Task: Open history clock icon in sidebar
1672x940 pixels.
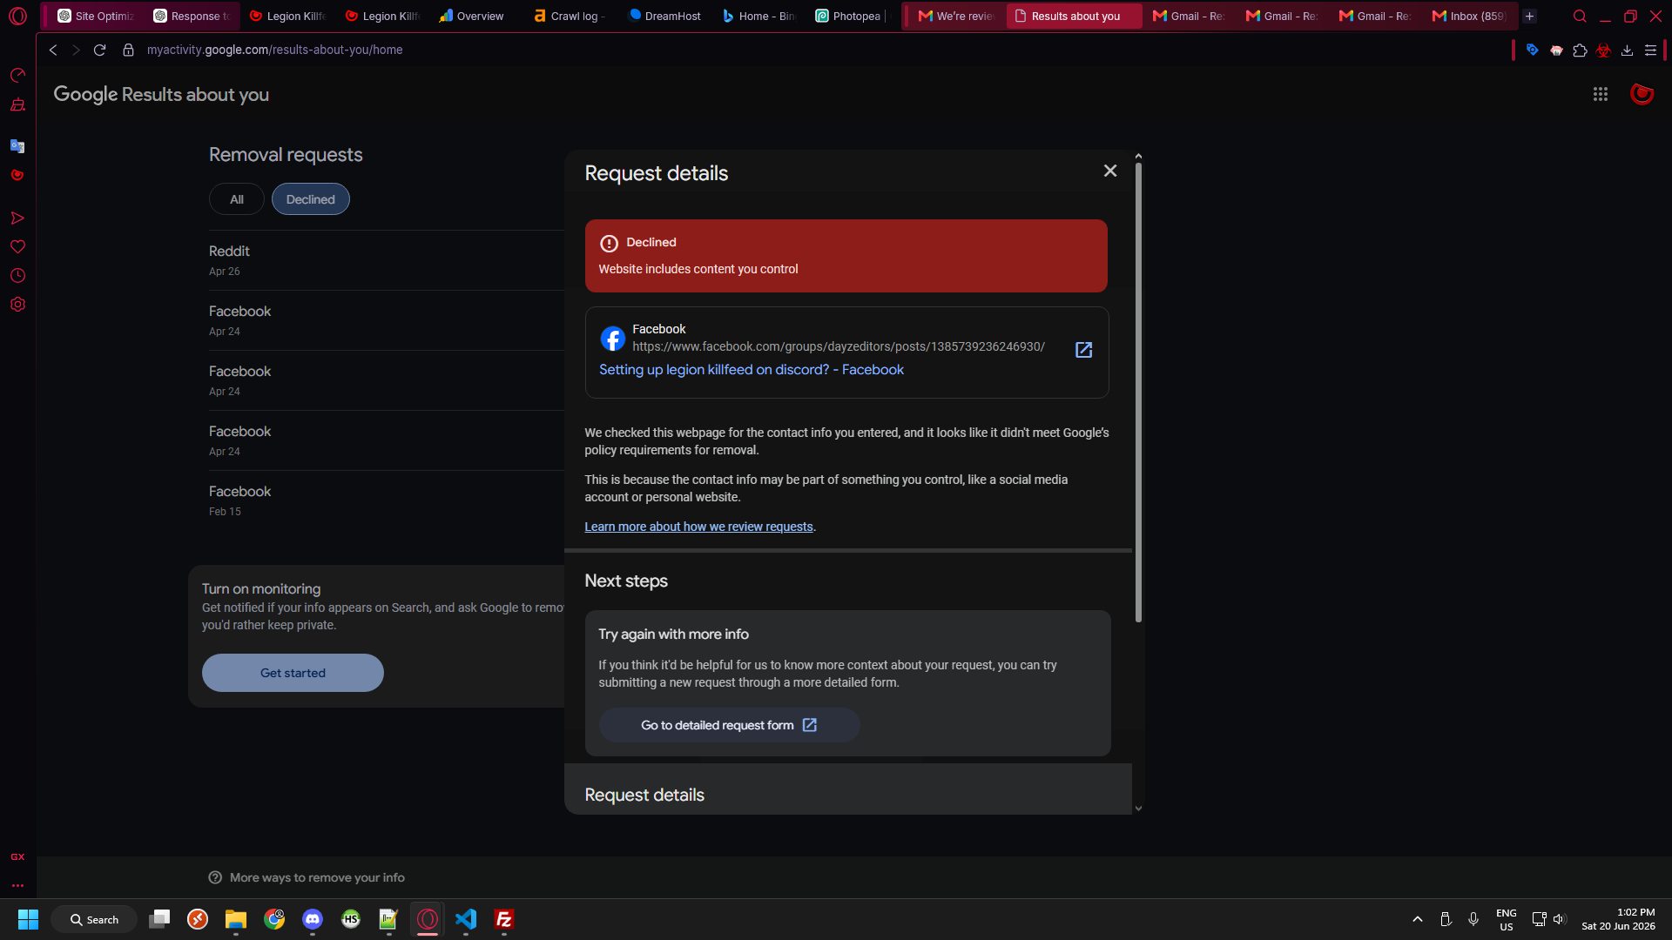Action: 17,276
